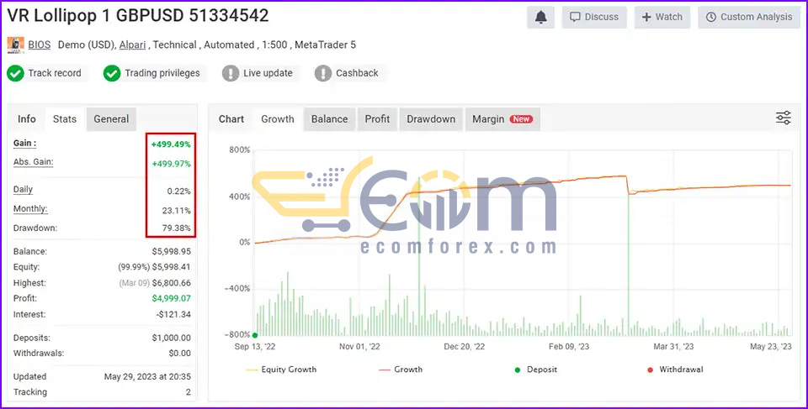Click the Live update warning icon

(231, 73)
